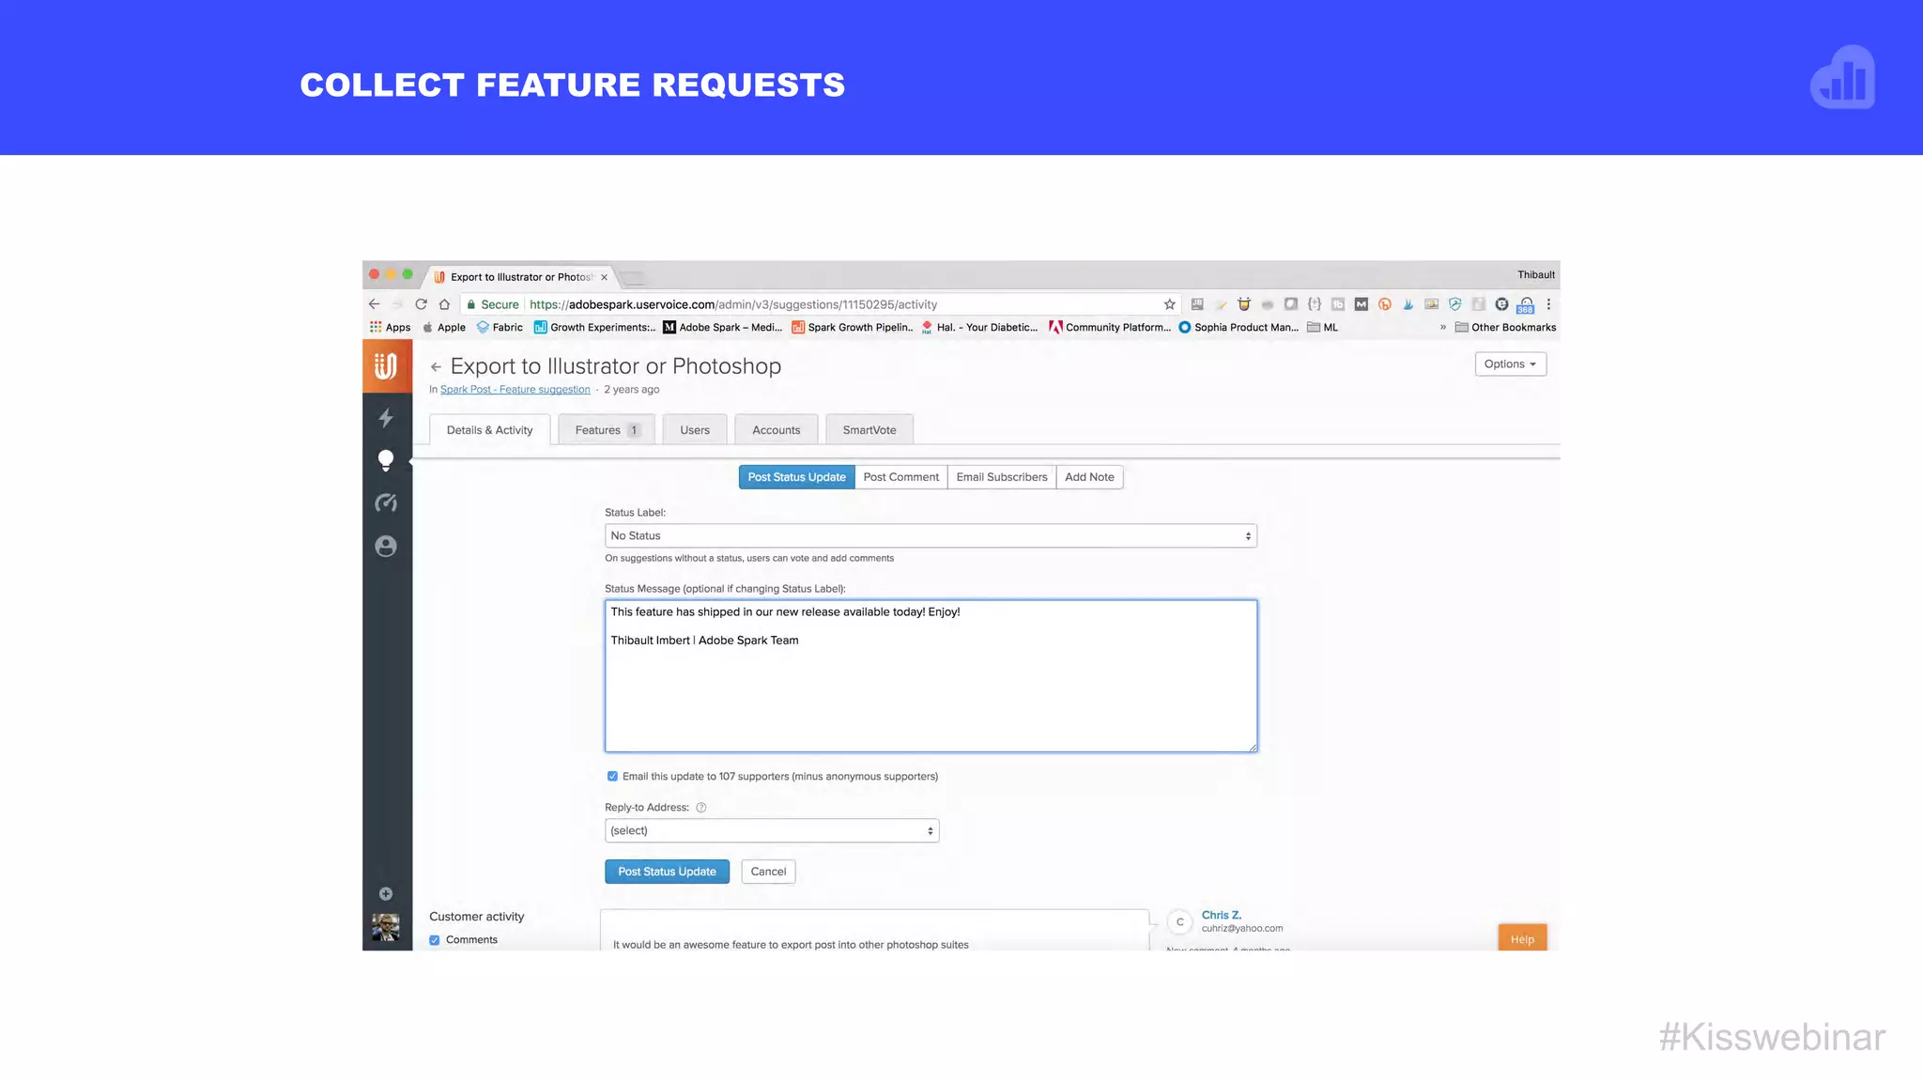Click the picture frame extension icon
Image resolution: width=1923 pixels, height=1082 pixels.
pos(1432,304)
